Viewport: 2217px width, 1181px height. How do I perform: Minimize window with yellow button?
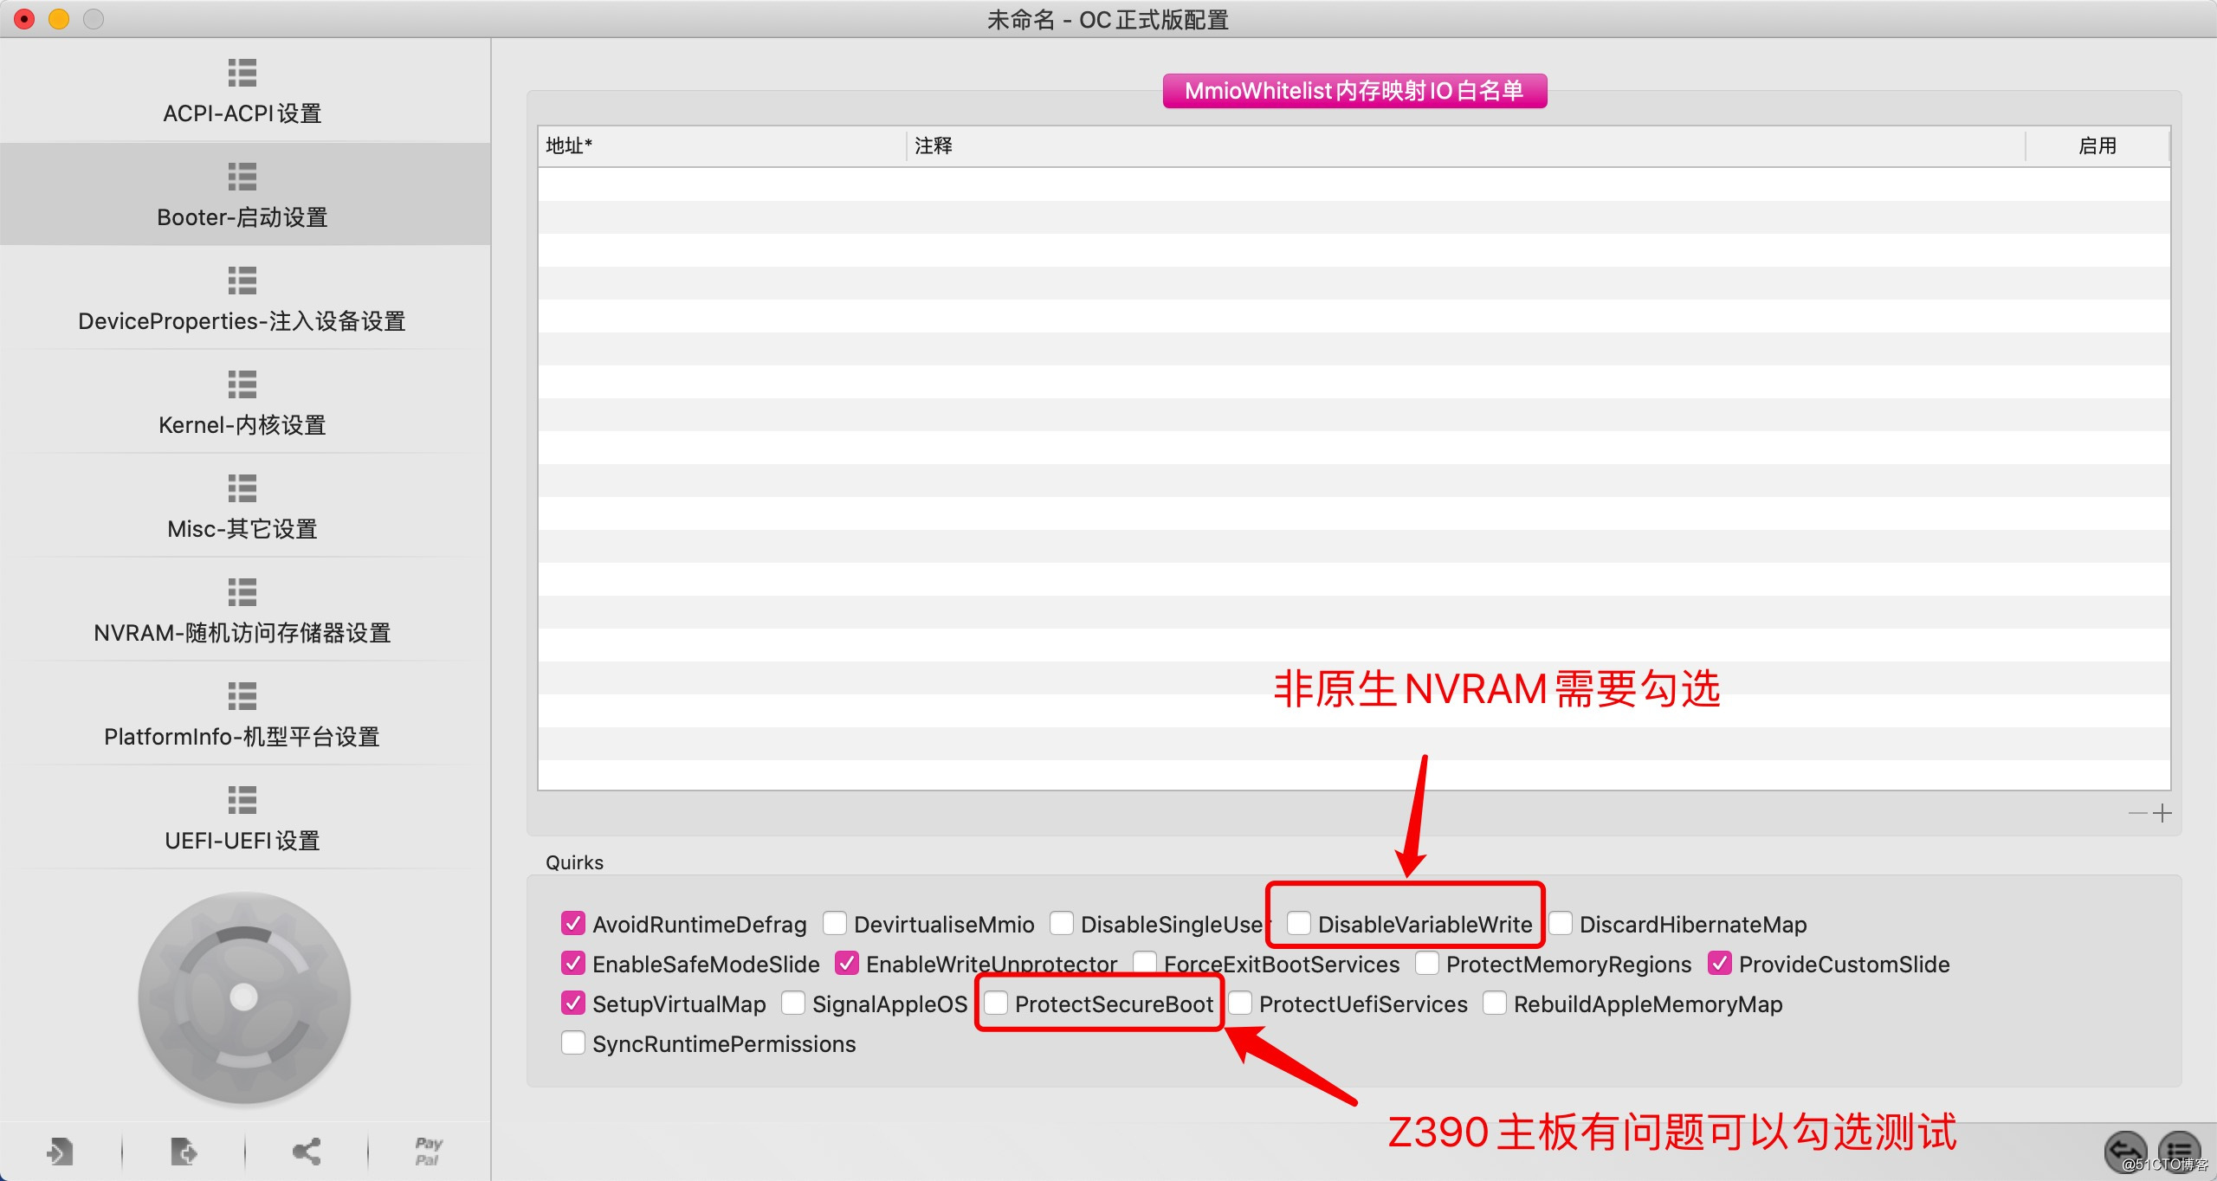tap(59, 19)
